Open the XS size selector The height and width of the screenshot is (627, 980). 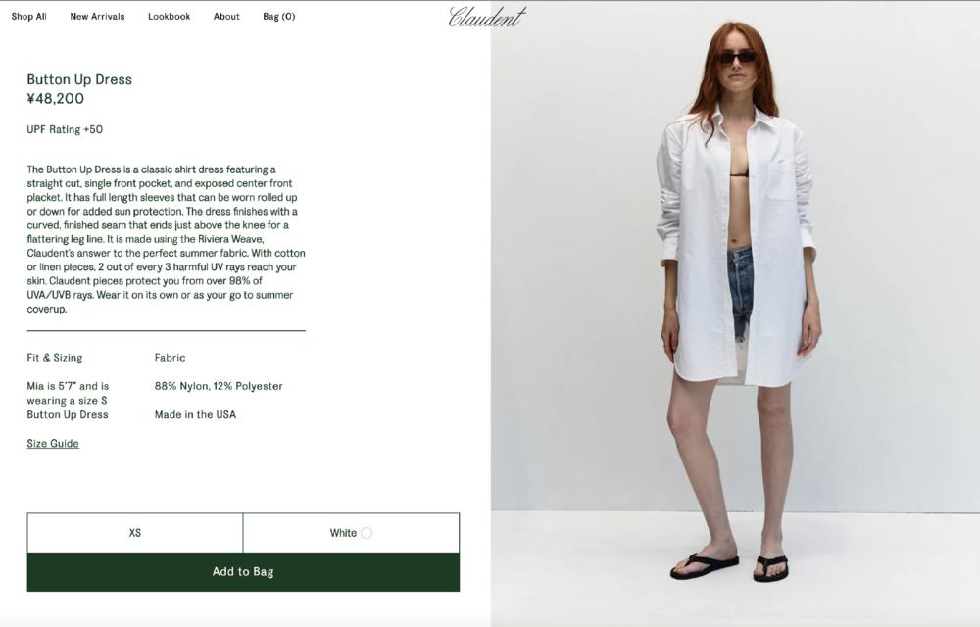click(135, 533)
